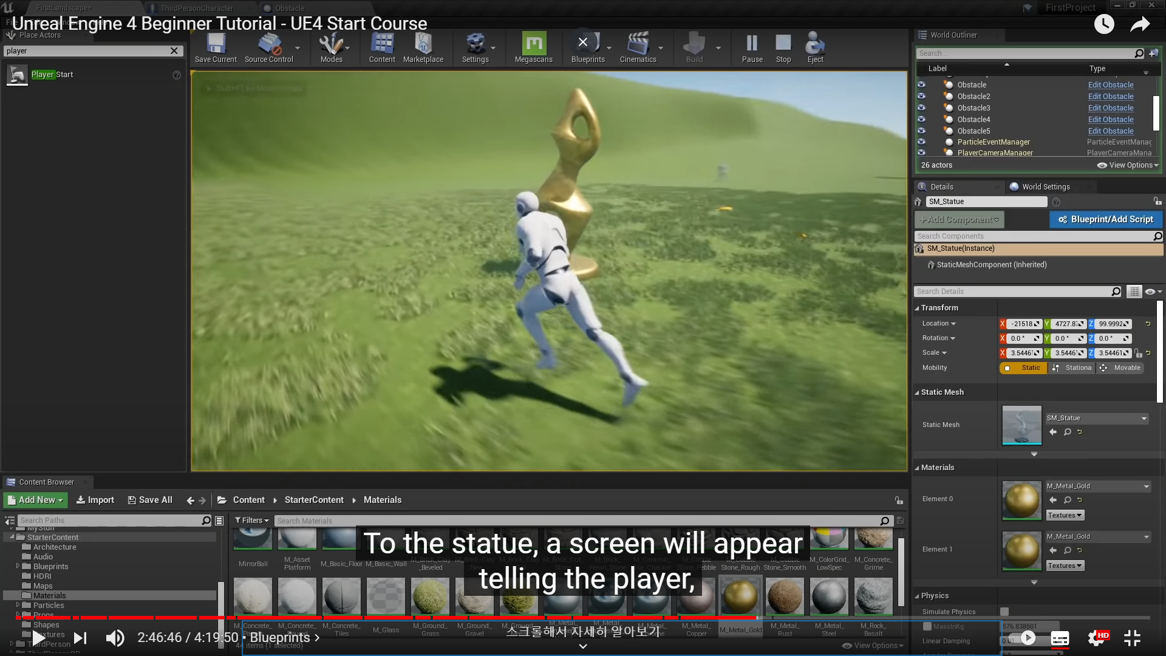Seek on the red video progress bar
The height and width of the screenshot is (656, 1166).
click(x=425, y=618)
